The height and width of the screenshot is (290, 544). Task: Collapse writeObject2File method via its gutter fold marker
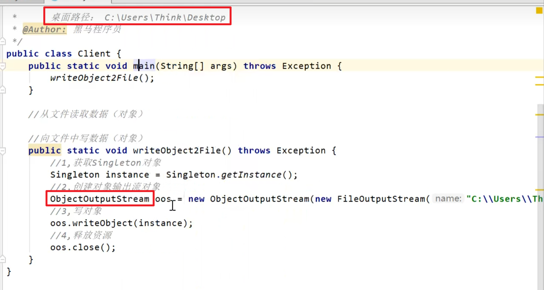coord(3,151)
